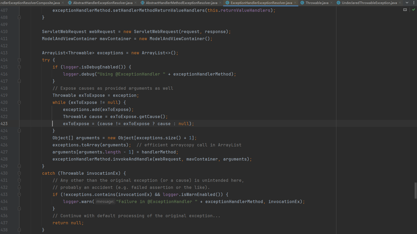This screenshot has width=417, height=234.
Task: Click the 'message:' parameter hint on line 434
Action: point(105,202)
